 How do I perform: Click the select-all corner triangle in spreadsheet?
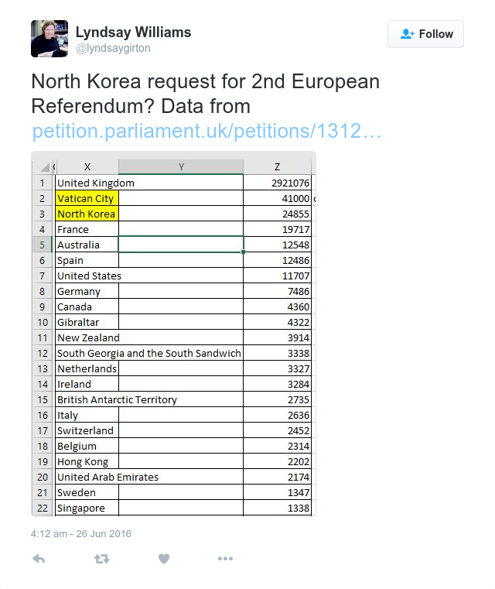(x=44, y=166)
